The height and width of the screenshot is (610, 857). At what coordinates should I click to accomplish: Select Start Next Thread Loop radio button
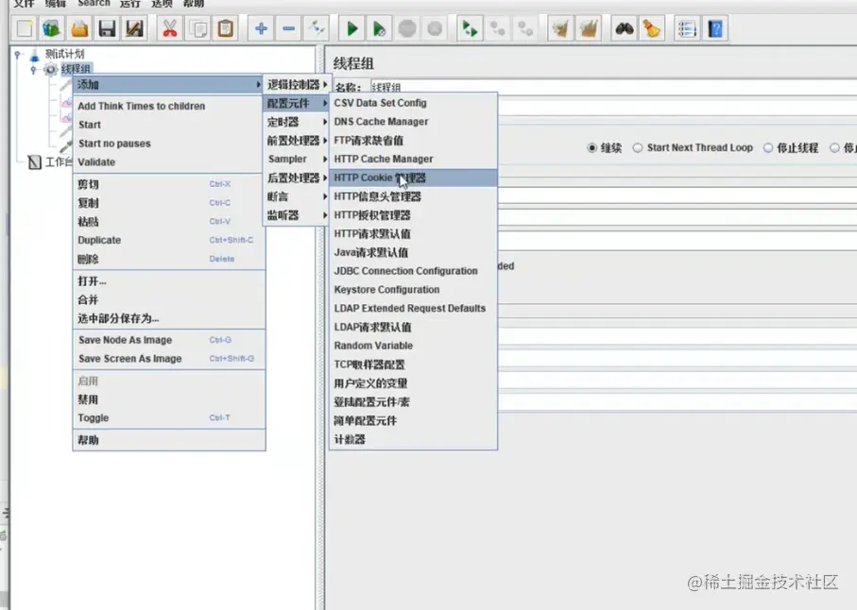[637, 148]
